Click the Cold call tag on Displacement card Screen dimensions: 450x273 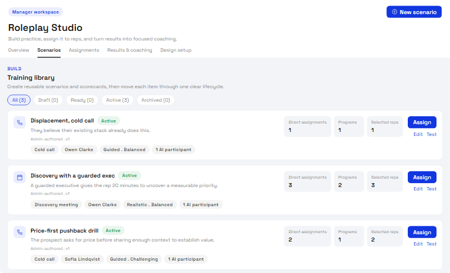(x=44, y=149)
